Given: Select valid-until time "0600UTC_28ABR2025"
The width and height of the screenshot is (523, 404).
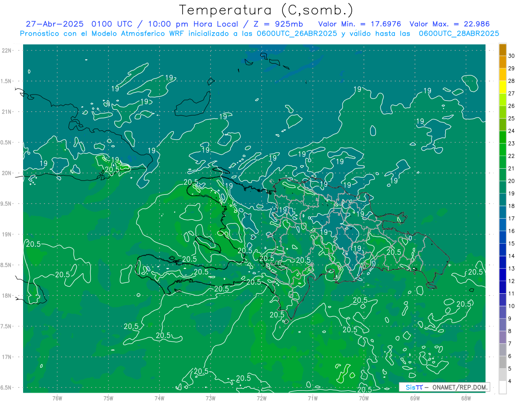Looking at the screenshot, I should point(459,34).
